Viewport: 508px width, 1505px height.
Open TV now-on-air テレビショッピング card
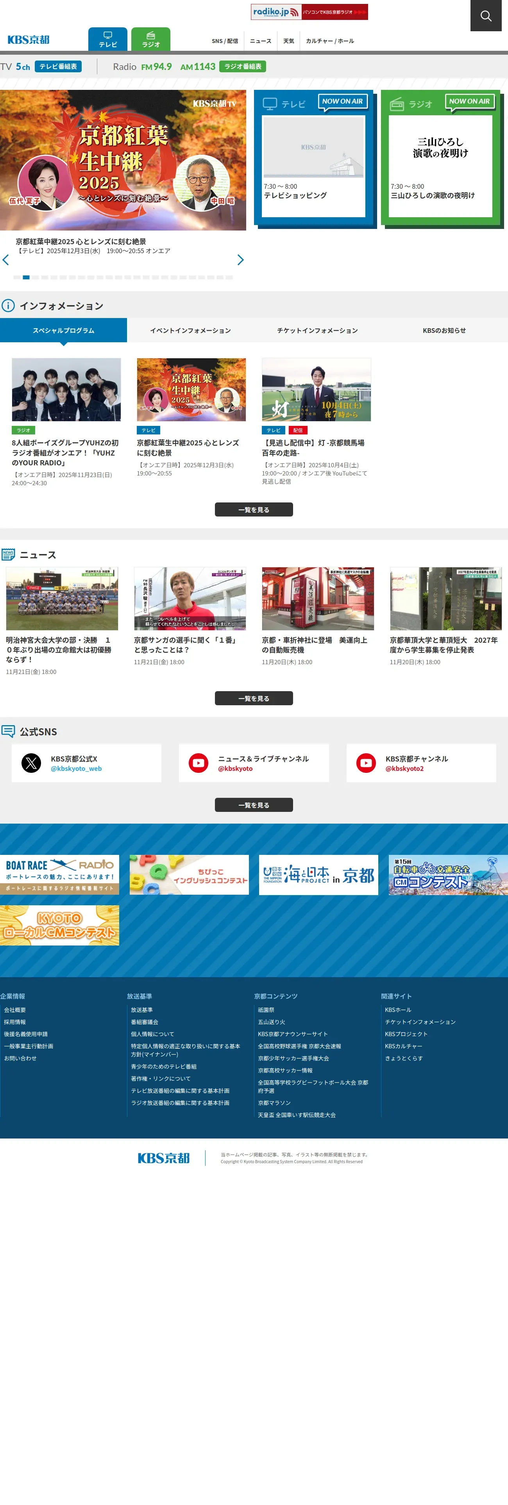click(313, 166)
